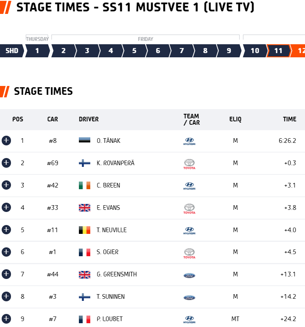
Task: Select the SHD shakedown stage tab
Action: click(x=12, y=51)
